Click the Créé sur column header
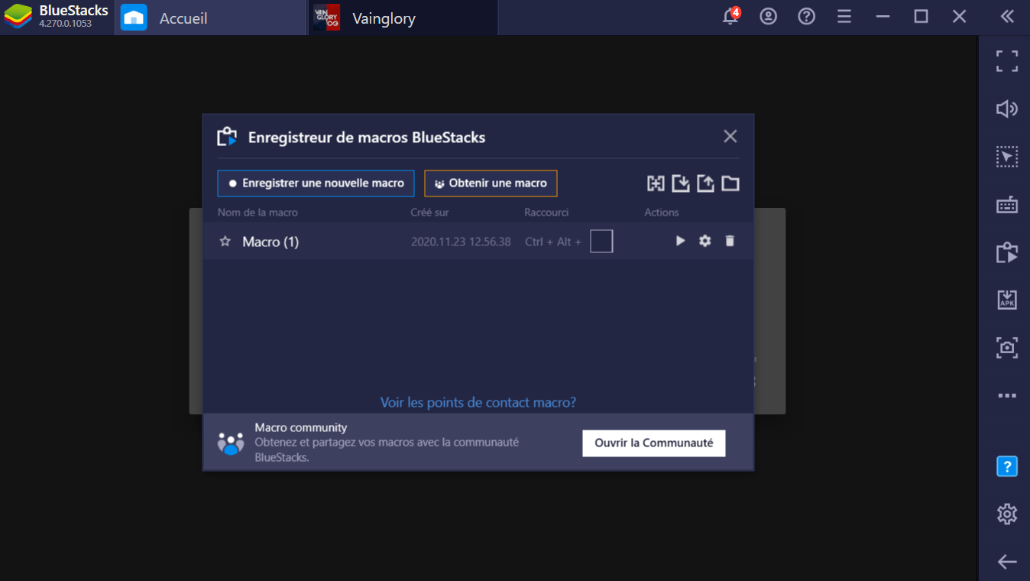This screenshot has width=1030, height=581. 429,213
